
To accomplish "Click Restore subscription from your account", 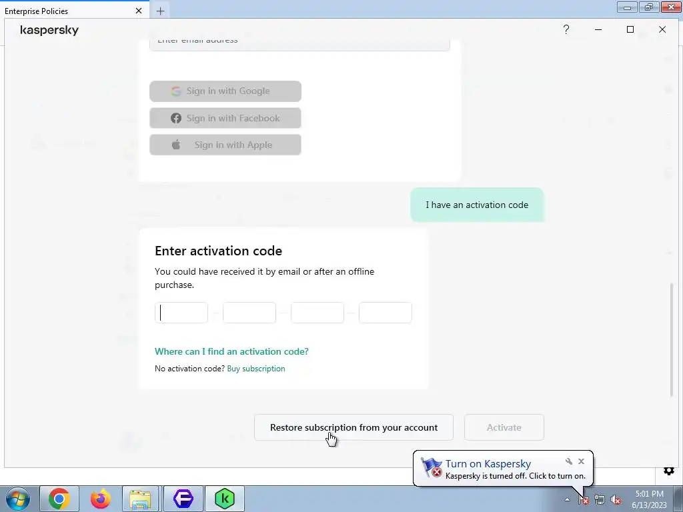I will pos(354,427).
